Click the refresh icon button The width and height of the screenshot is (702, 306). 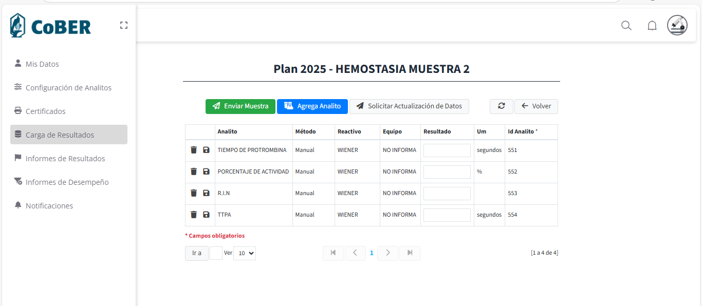coord(501,106)
